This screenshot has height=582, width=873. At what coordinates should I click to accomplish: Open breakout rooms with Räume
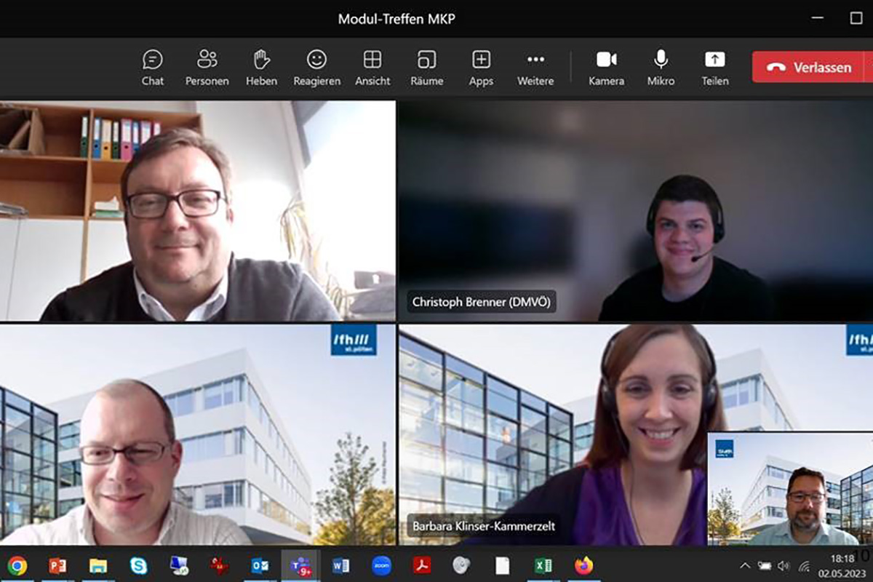(427, 68)
